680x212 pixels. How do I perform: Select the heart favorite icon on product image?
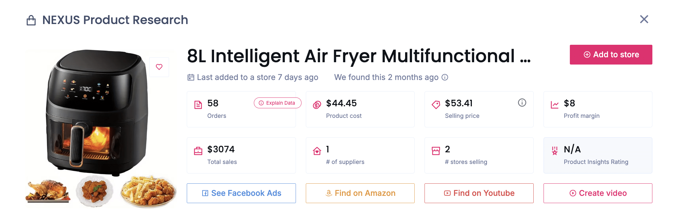(x=159, y=67)
